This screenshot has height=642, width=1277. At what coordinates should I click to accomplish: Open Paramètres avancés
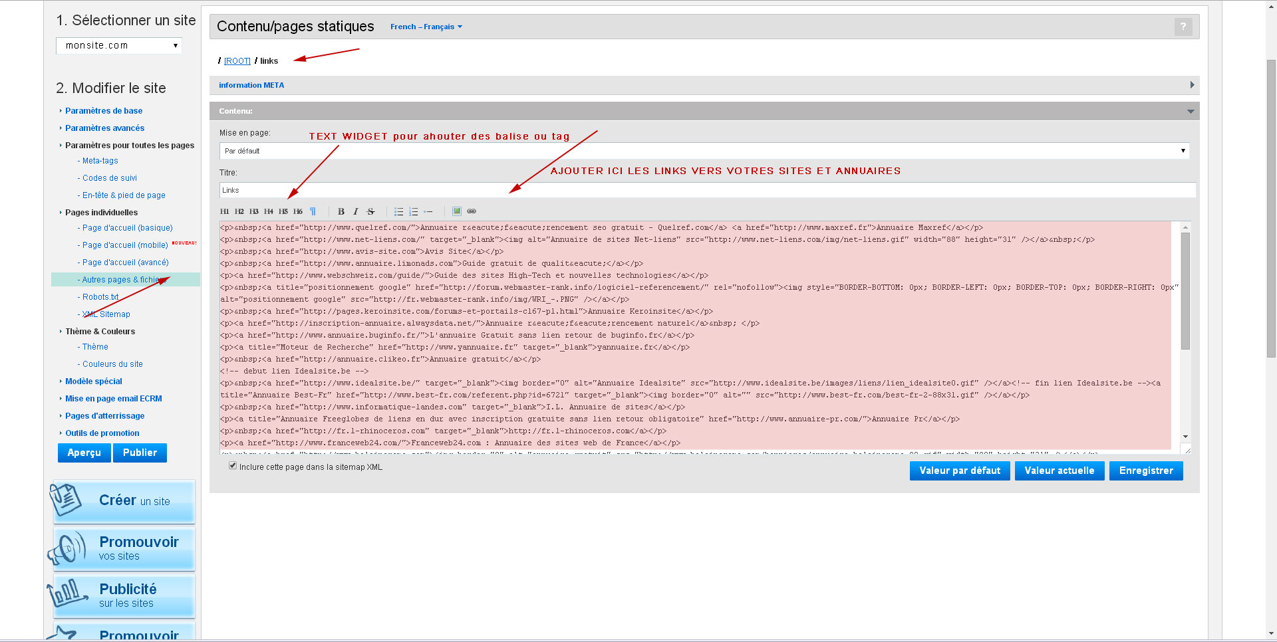point(104,128)
